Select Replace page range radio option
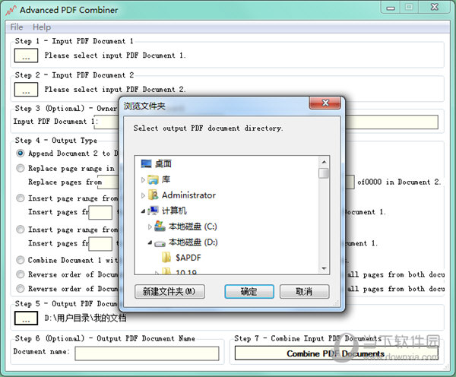The width and height of the screenshot is (456, 377). pyautogui.click(x=20, y=168)
